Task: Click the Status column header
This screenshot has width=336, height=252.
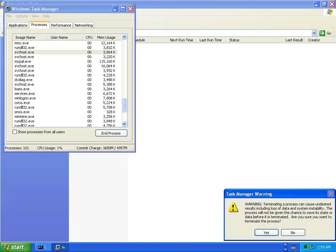Action: 251,40
